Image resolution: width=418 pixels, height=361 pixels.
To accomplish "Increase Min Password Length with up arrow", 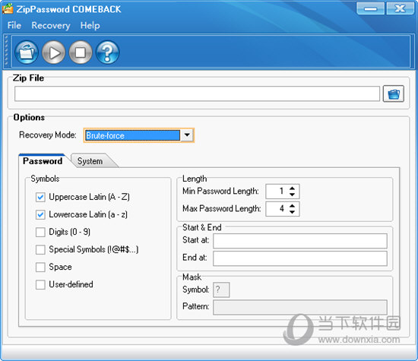I will (292, 188).
